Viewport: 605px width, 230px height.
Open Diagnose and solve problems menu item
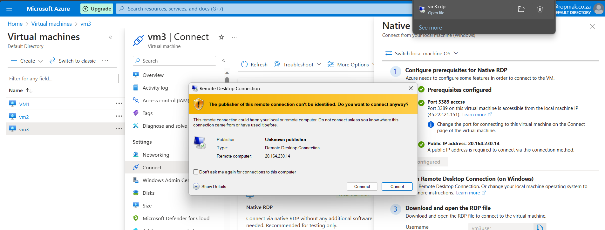[x=161, y=126]
